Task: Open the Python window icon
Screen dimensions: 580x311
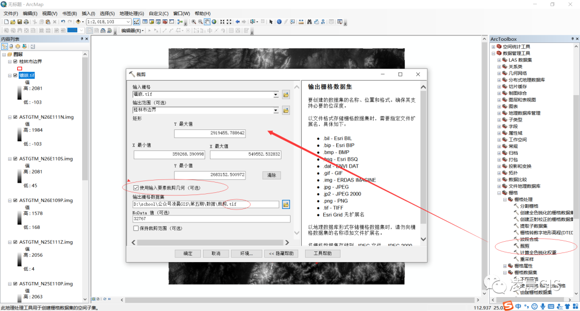Action: [x=171, y=22]
